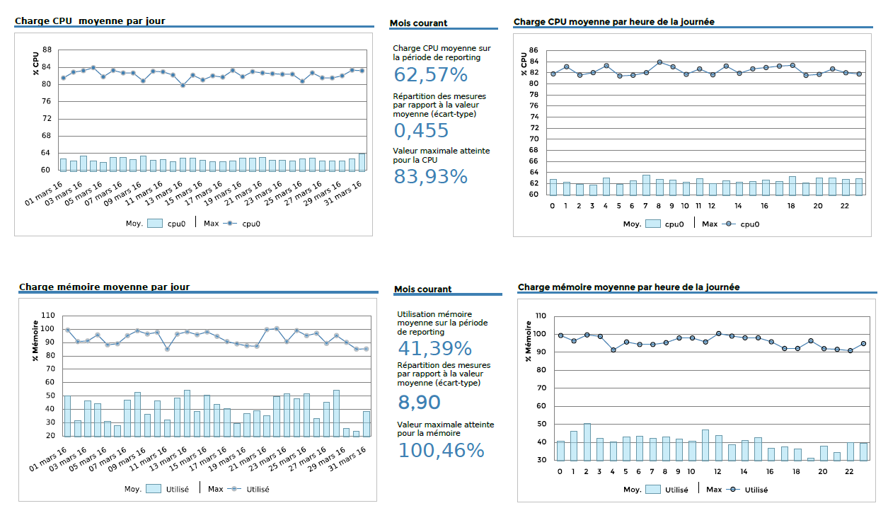Select the 83,93% maximum CPU value
Viewport: 888px width, 513px height.
point(430,176)
